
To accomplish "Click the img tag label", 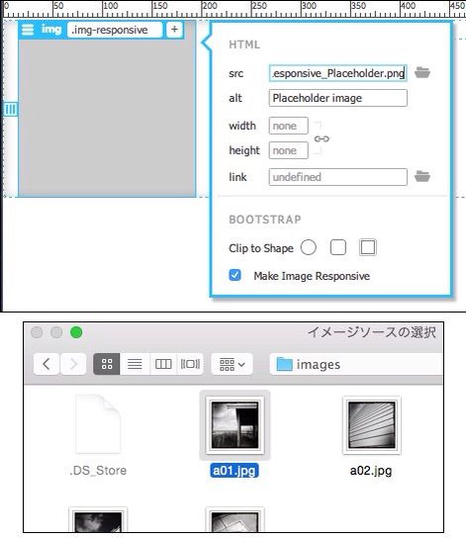I will 51,30.
